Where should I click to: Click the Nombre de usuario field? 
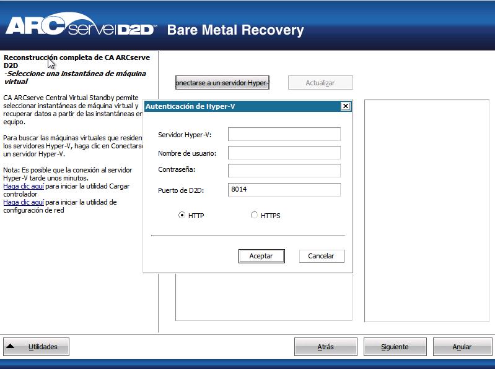point(284,153)
